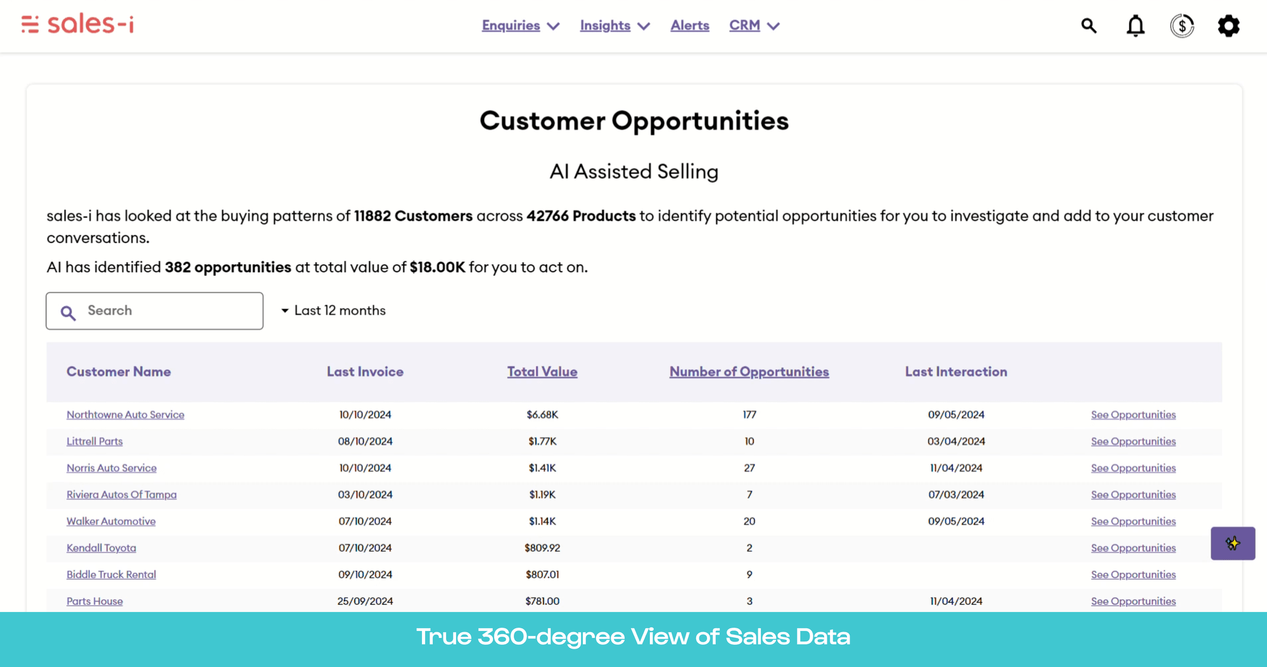Open the Last 12 months period dropdown
This screenshot has height=667, width=1267.
tap(333, 310)
